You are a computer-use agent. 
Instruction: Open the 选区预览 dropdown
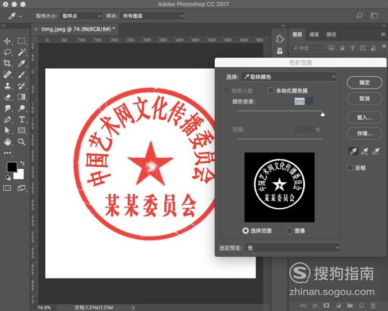[x=292, y=248]
